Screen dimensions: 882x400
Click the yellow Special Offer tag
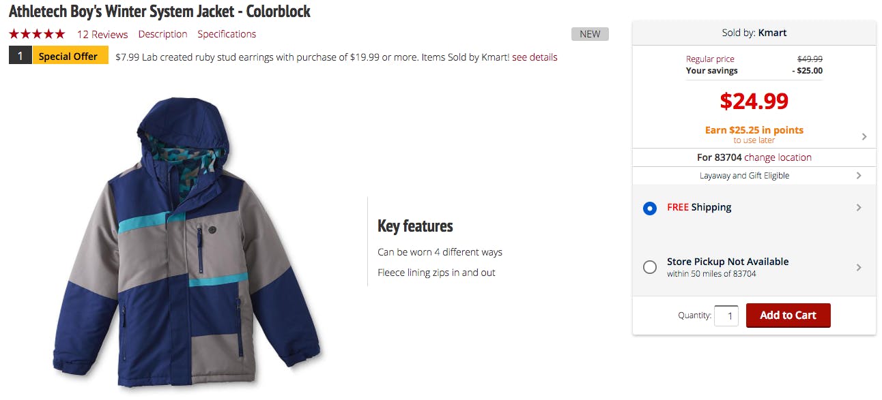pos(70,57)
